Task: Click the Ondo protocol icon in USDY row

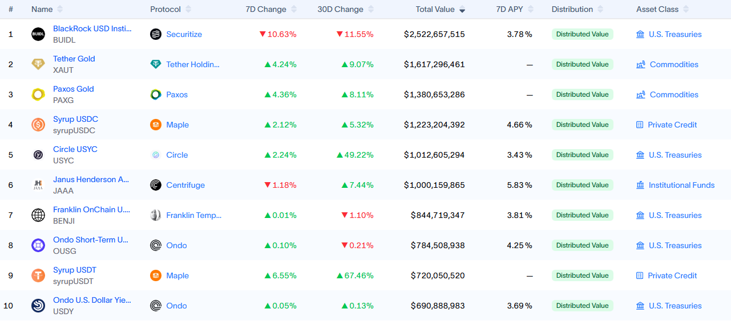Action: pyautogui.click(x=156, y=306)
